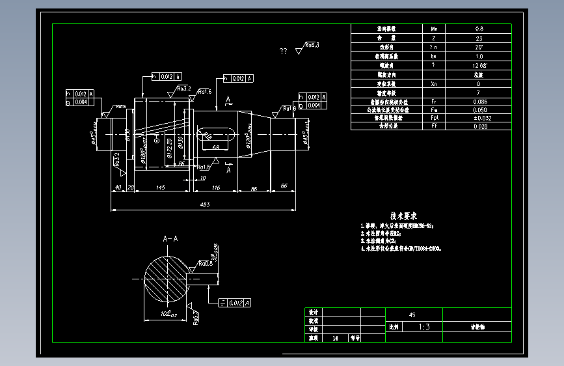Screen dimensions: 564x366
Task: Select the Fr tolerance value 0.086
Action: [x=480, y=102]
